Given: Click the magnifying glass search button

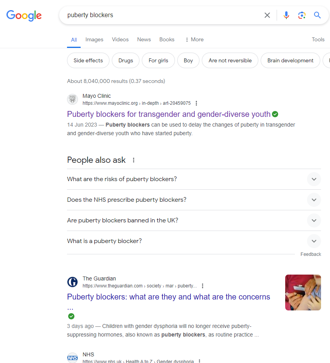Looking at the screenshot, I should 318,15.
